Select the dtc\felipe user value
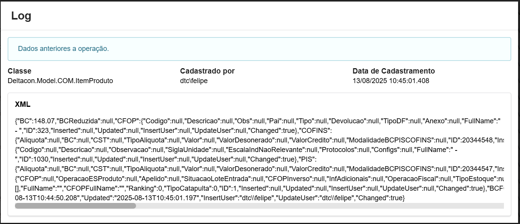The height and width of the screenshot is (224, 520). pyautogui.click(x=194, y=81)
